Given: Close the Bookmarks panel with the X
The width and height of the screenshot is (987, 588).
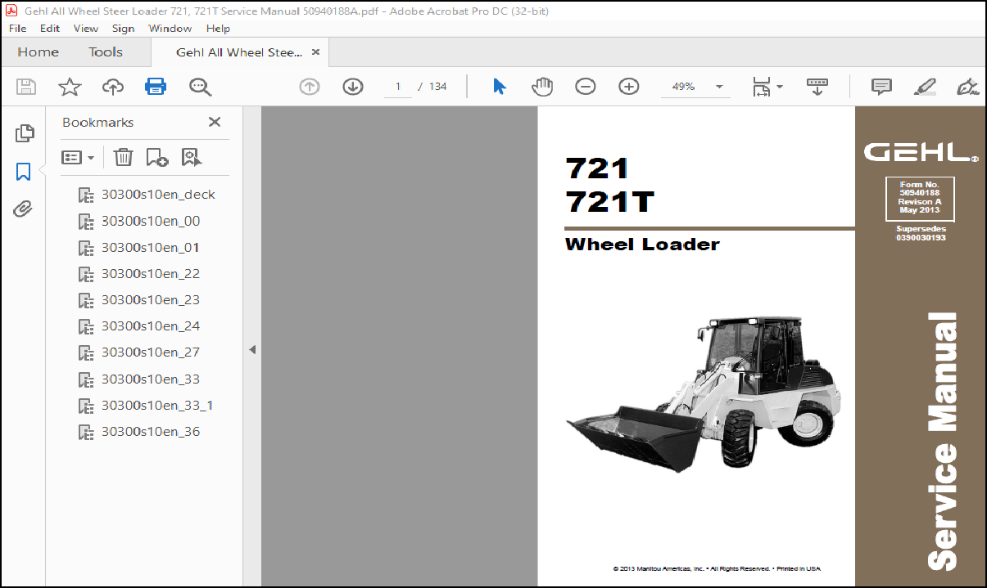Looking at the screenshot, I should pos(215,122).
